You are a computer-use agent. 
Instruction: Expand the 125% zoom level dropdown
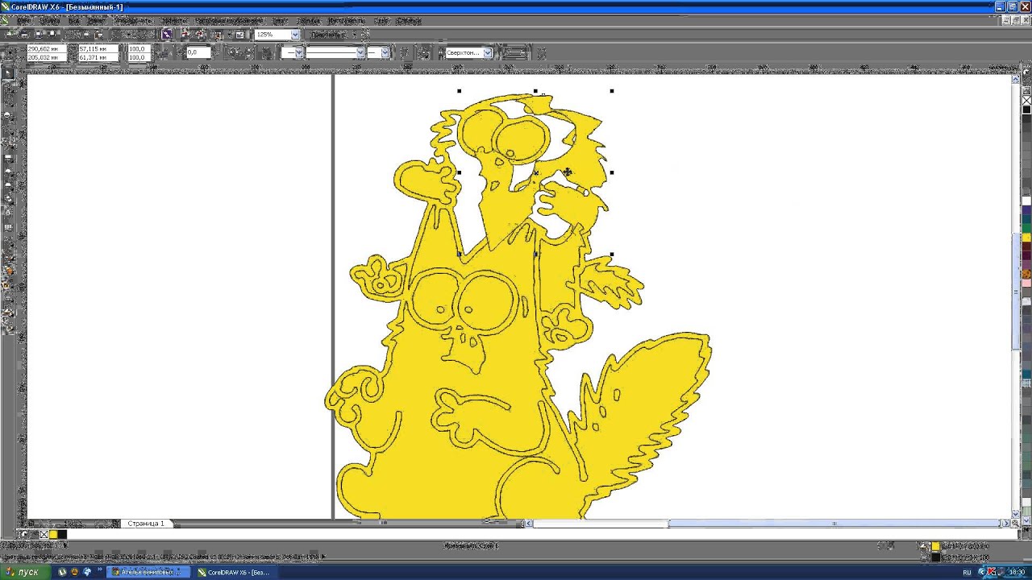[295, 35]
